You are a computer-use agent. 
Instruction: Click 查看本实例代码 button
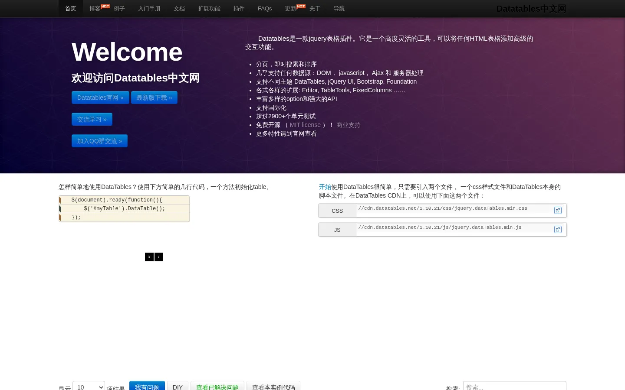273,386
